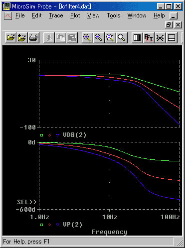Toggle performance analysis toolbar button

tap(160, 38)
